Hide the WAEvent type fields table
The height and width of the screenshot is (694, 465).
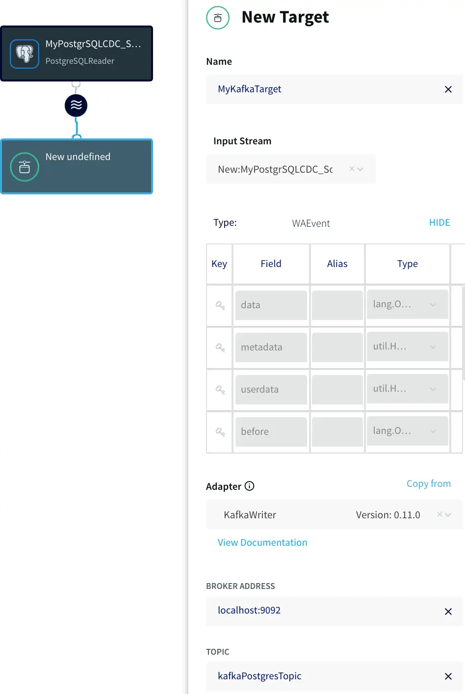click(439, 223)
